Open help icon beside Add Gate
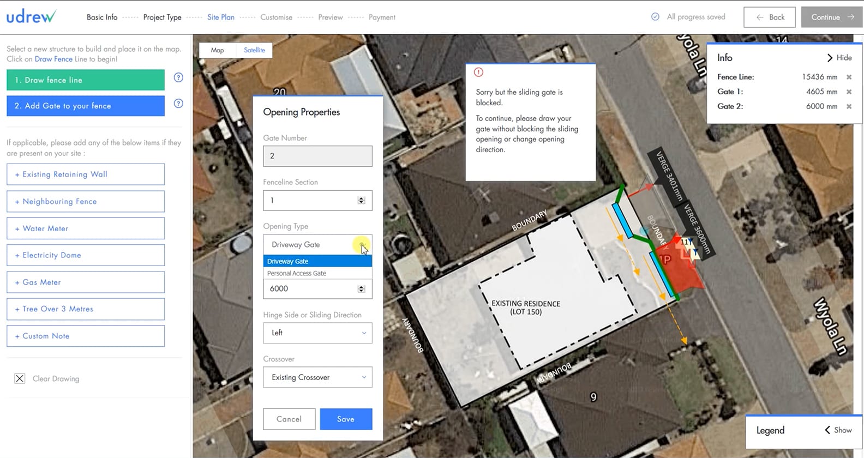The image size is (864, 458). [x=178, y=104]
